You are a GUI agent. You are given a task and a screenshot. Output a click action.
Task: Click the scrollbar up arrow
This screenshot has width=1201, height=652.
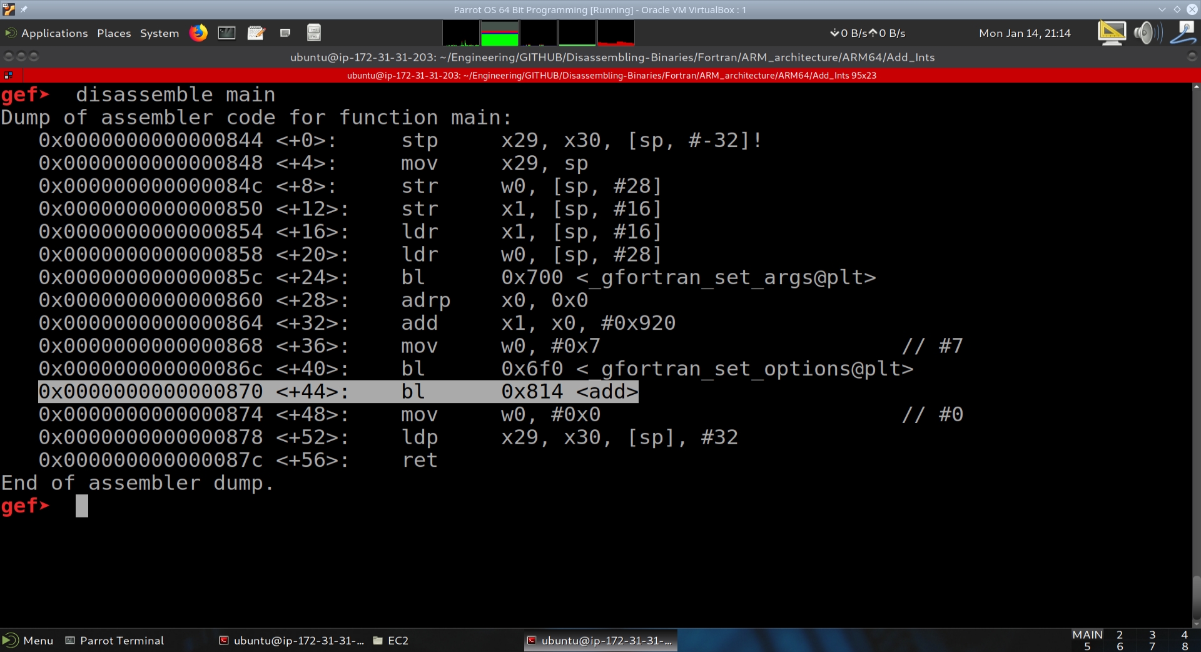(x=1196, y=87)
